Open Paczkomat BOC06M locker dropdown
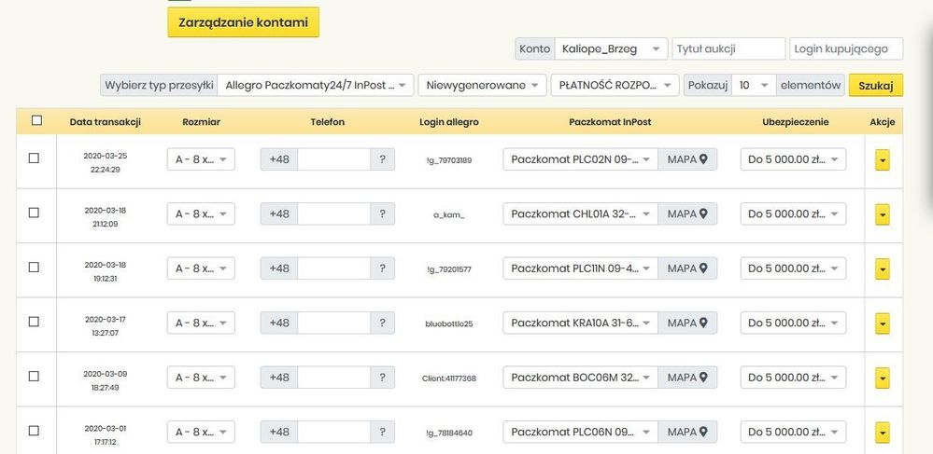 (580, 378)
